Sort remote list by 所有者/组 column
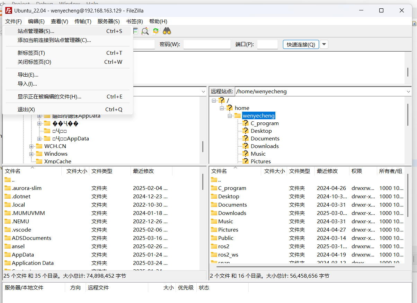 [x=391, y=171]
